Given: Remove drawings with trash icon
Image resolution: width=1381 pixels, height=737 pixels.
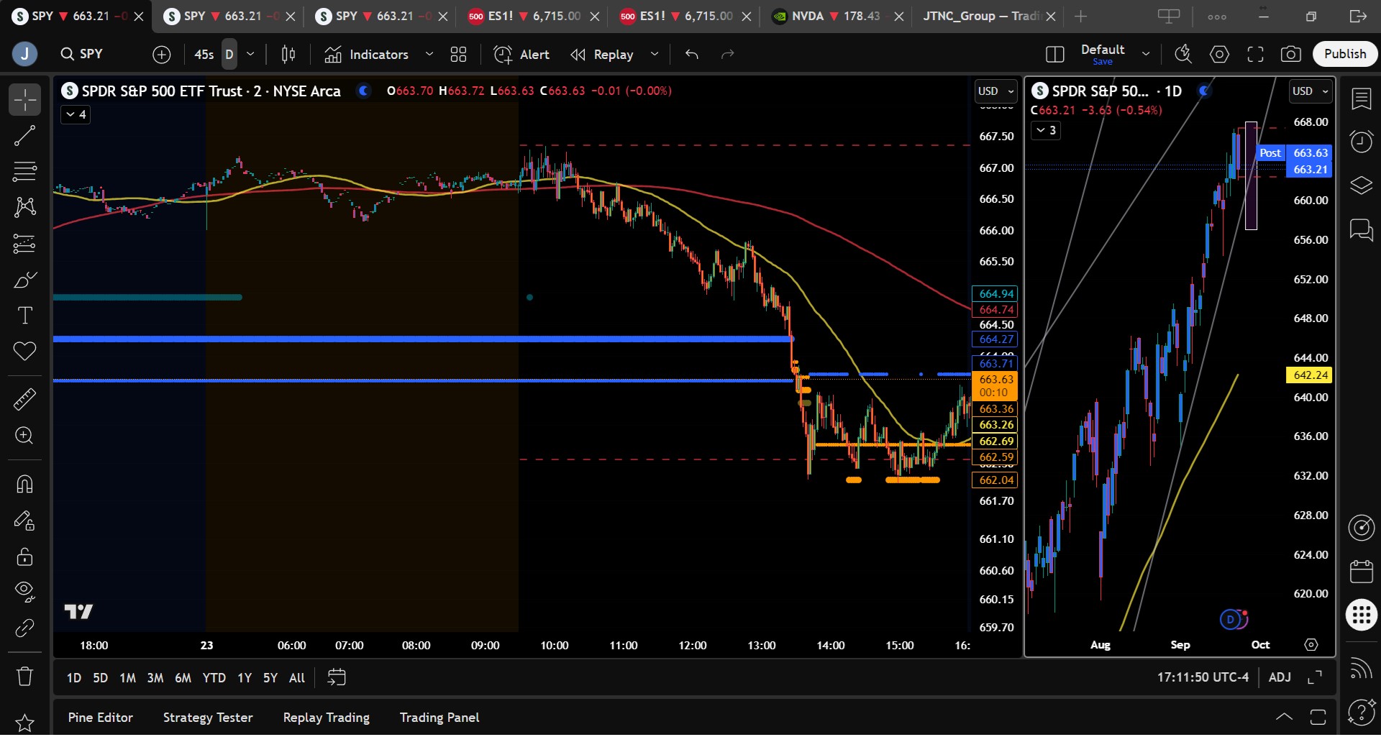Looking at the screenshot, I should pos(24,676).
